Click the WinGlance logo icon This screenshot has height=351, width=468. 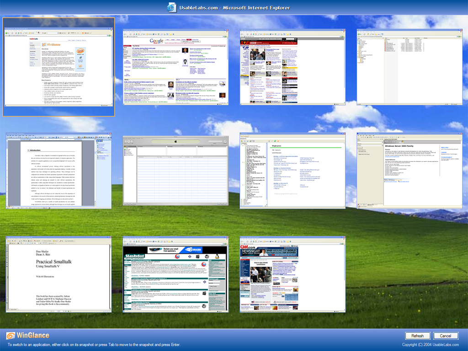(11, 336)
